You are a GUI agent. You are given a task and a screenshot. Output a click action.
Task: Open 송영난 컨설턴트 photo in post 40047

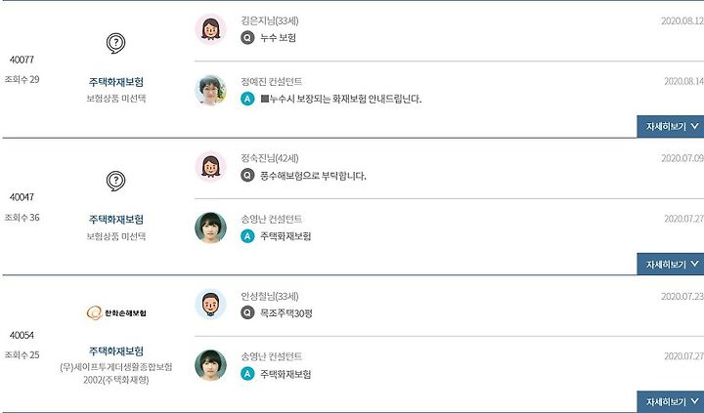point(210,227)
